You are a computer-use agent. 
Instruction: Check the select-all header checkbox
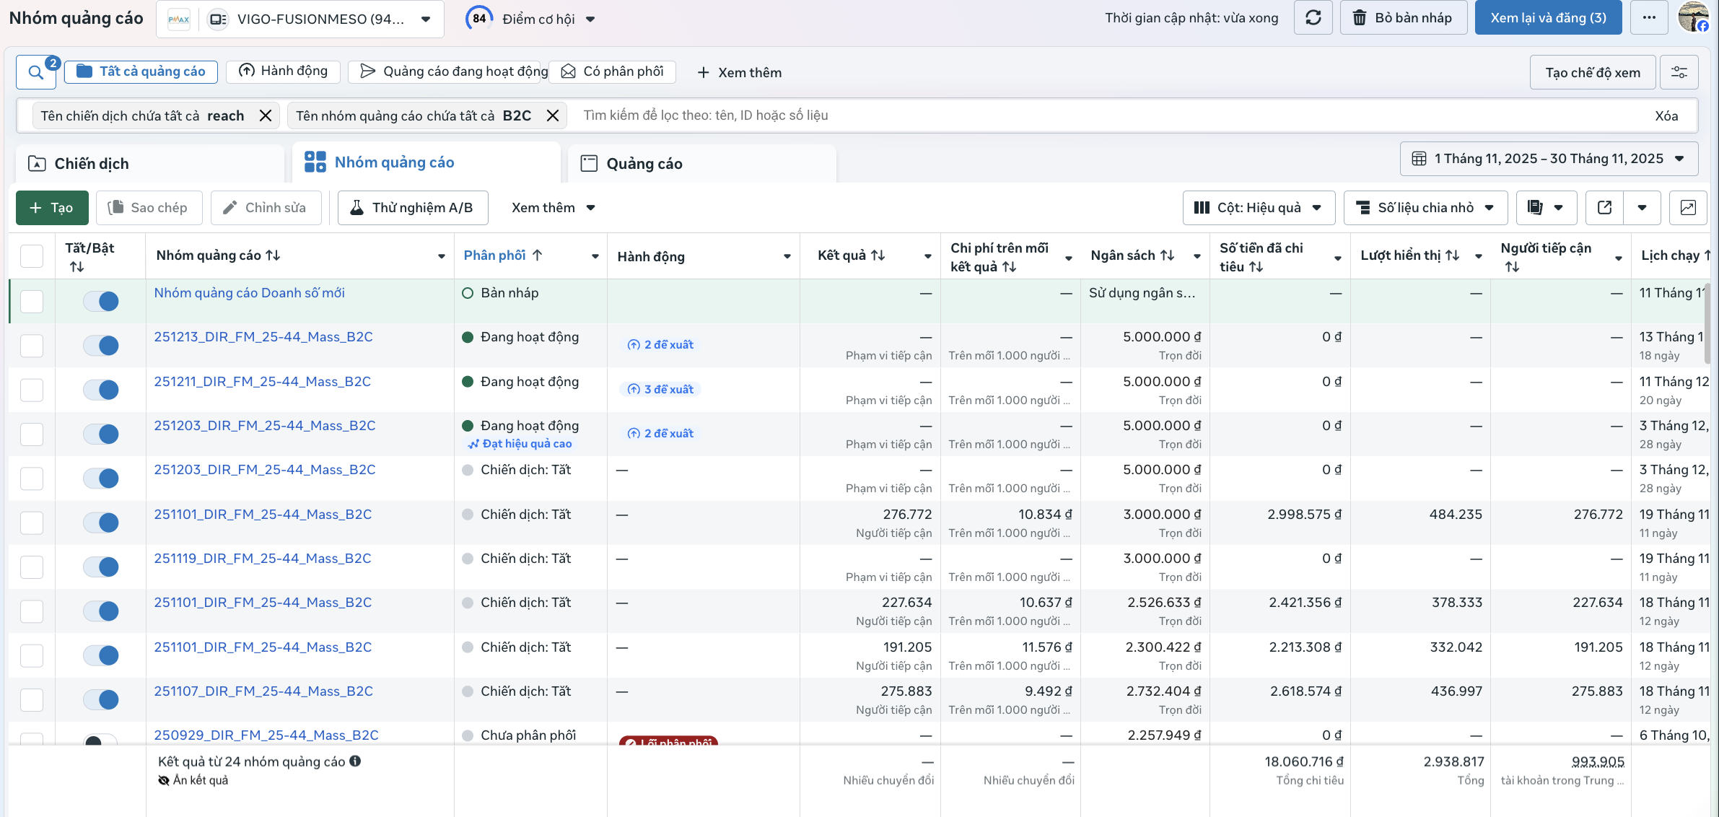click(32, 256)
